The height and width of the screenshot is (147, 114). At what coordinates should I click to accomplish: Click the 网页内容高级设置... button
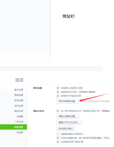click(x=68, y=101)
